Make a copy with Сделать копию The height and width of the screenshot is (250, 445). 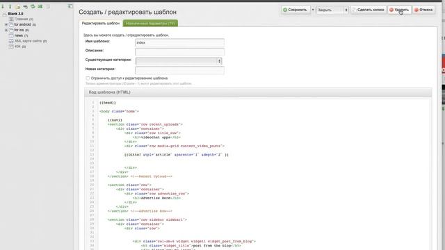point(369,10)
